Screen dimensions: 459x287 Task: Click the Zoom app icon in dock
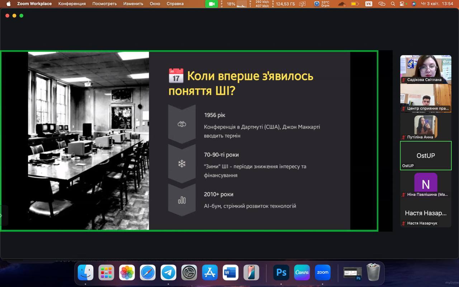pyautogui.click(x=322, y=273)
